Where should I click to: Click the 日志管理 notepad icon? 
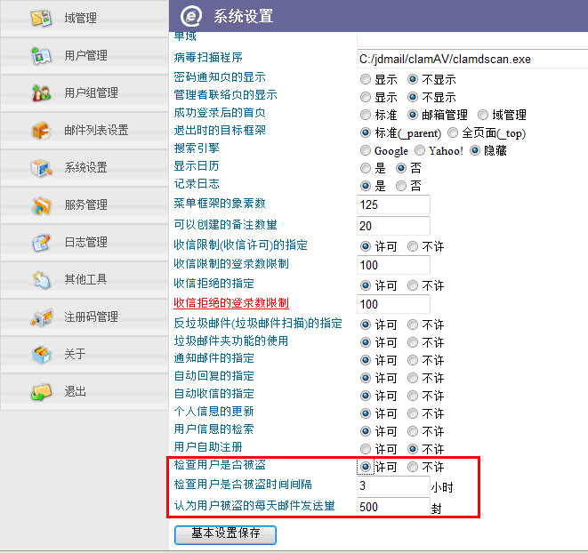pos(41,242)
